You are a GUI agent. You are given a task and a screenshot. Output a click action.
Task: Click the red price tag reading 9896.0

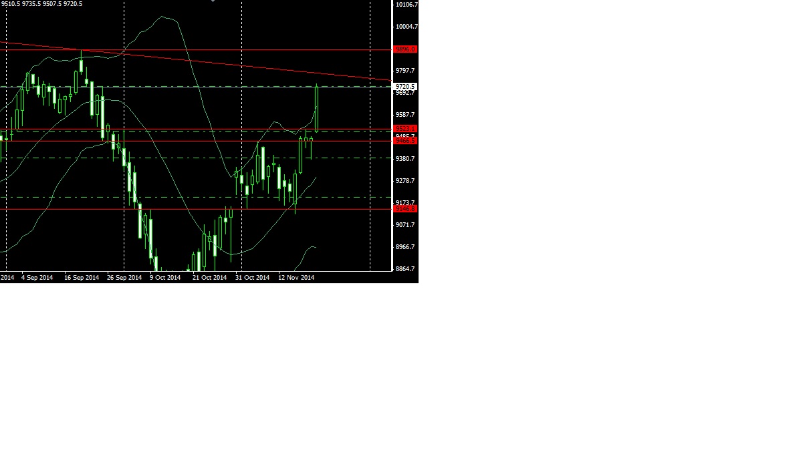[405, 49]
